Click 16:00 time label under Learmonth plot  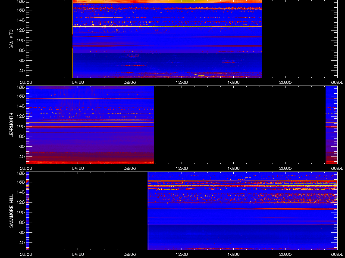tap(234, 169)
